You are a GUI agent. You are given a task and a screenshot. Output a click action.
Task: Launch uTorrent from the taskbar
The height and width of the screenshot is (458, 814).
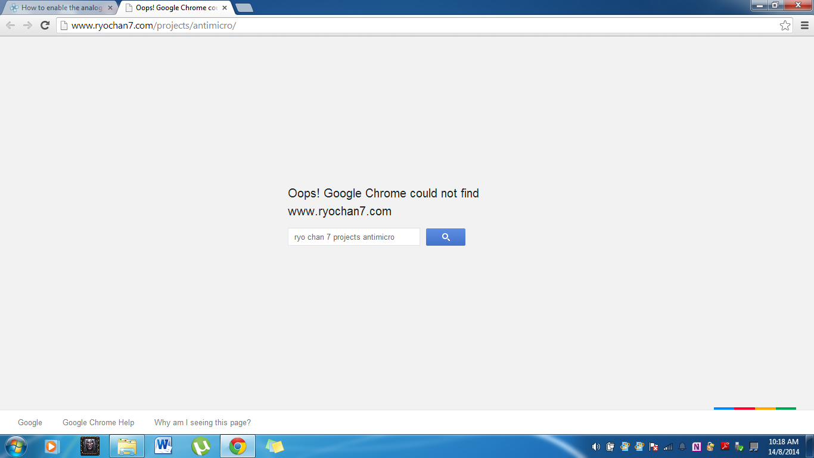[201, 446]
